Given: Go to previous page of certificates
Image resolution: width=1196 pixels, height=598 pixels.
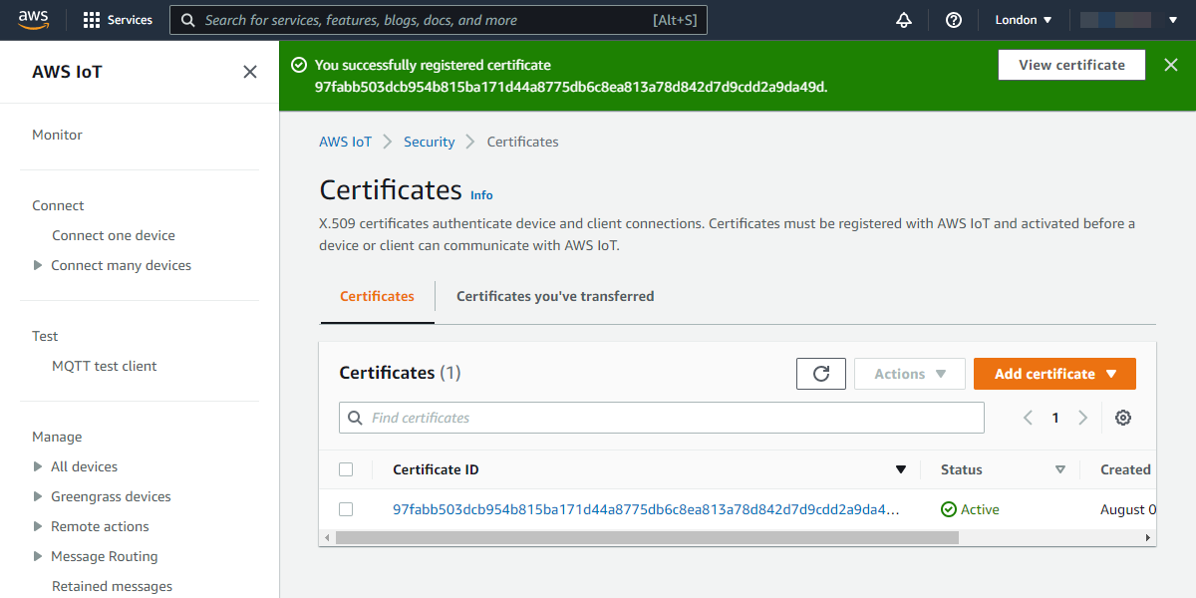Looking at the screenshot, I should [1028, 418].
